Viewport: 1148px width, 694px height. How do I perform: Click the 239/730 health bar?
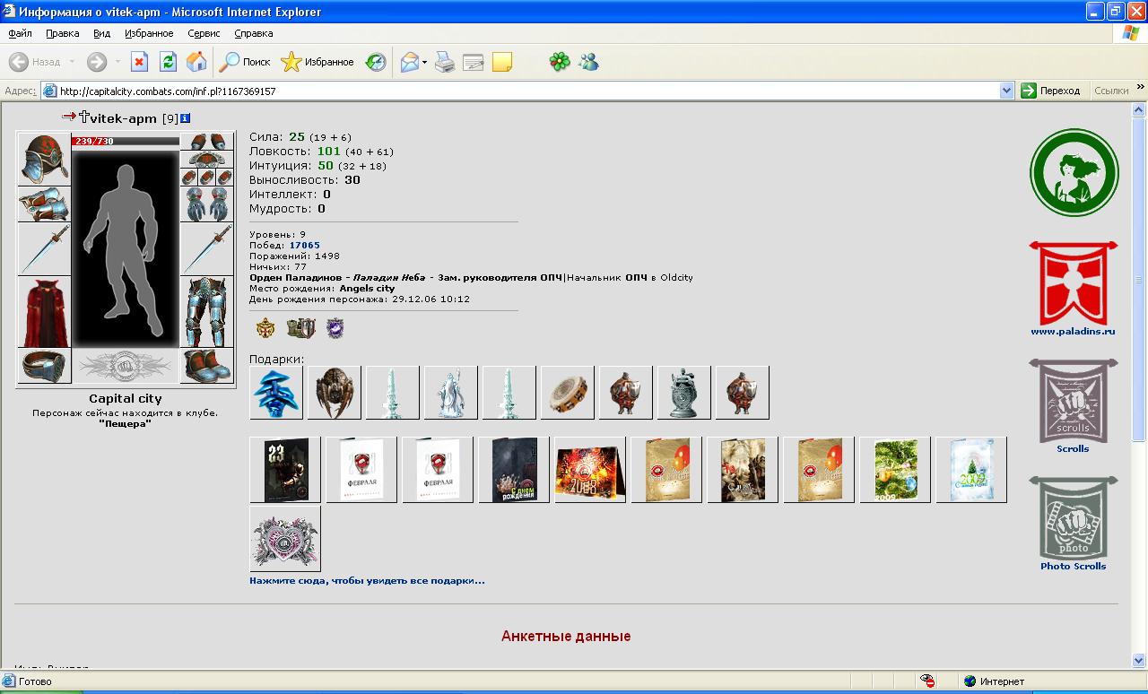[126, 141]
